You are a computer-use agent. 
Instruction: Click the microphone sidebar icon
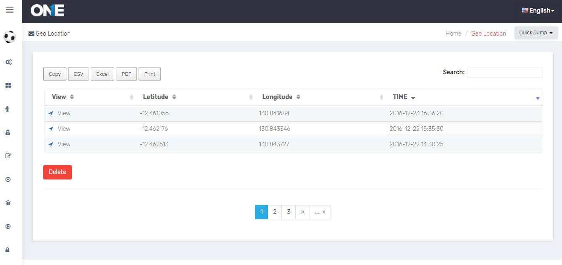(8, 109)
